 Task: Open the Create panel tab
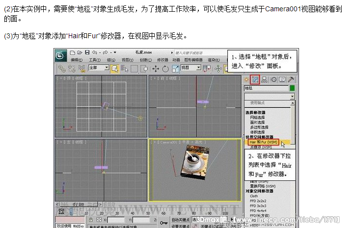246,79
